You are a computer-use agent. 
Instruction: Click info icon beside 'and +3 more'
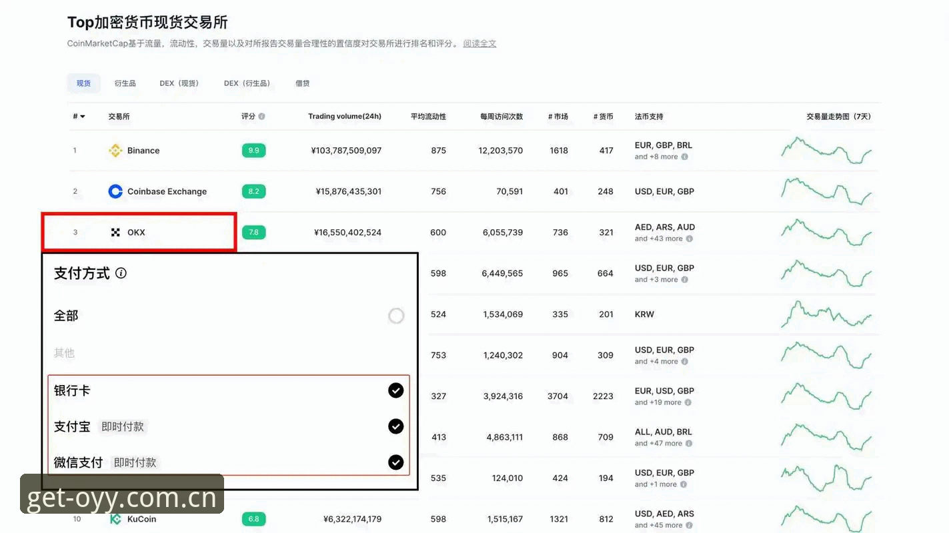pyautogui.click(x=684, y=280)
